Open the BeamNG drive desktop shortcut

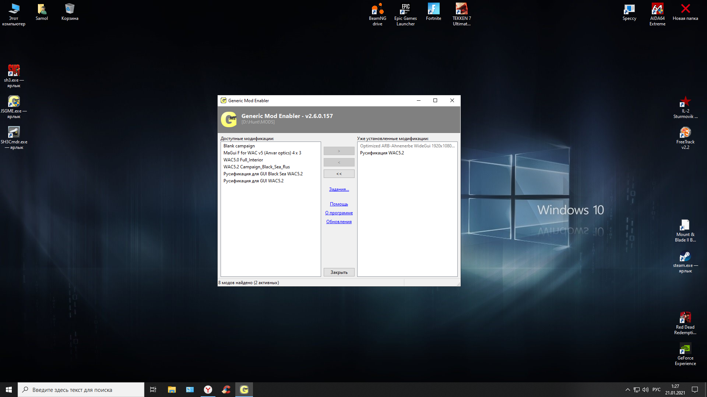377,14
